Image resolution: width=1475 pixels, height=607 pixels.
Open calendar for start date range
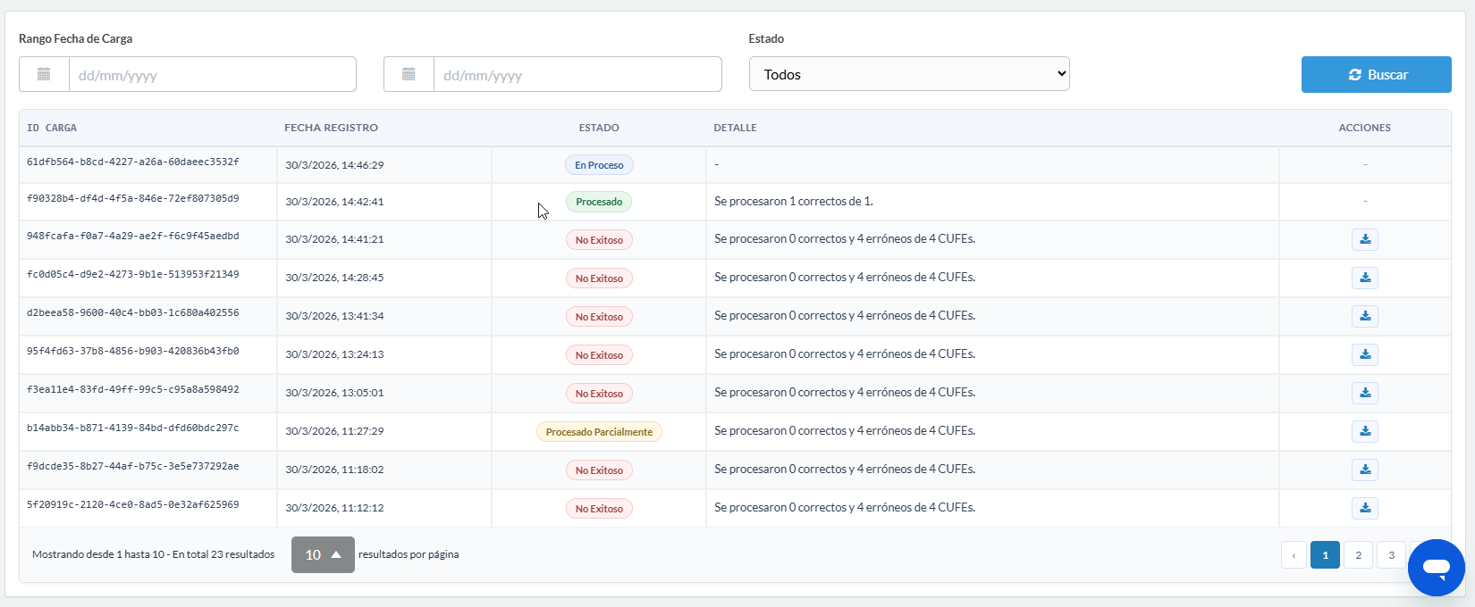click(x=44, y=74)
